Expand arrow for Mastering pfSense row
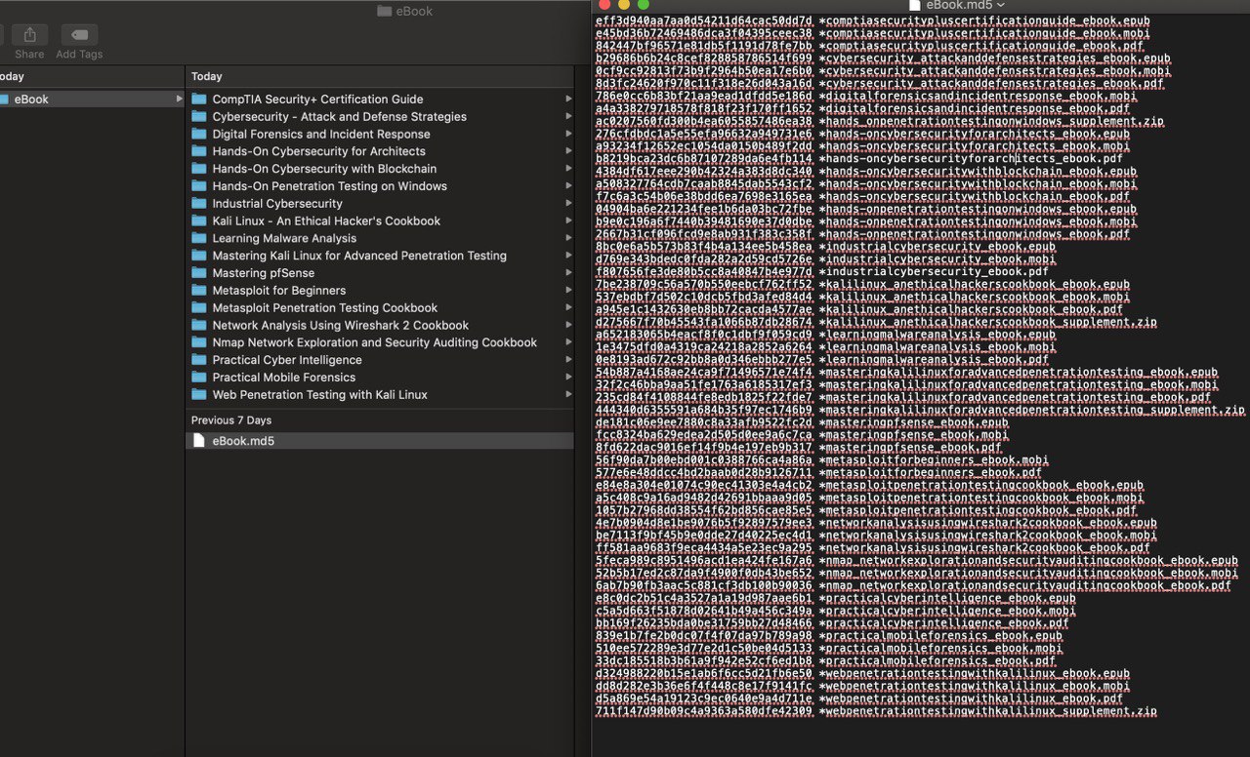Screen dimensions: 1250x757 click(569, 273)
